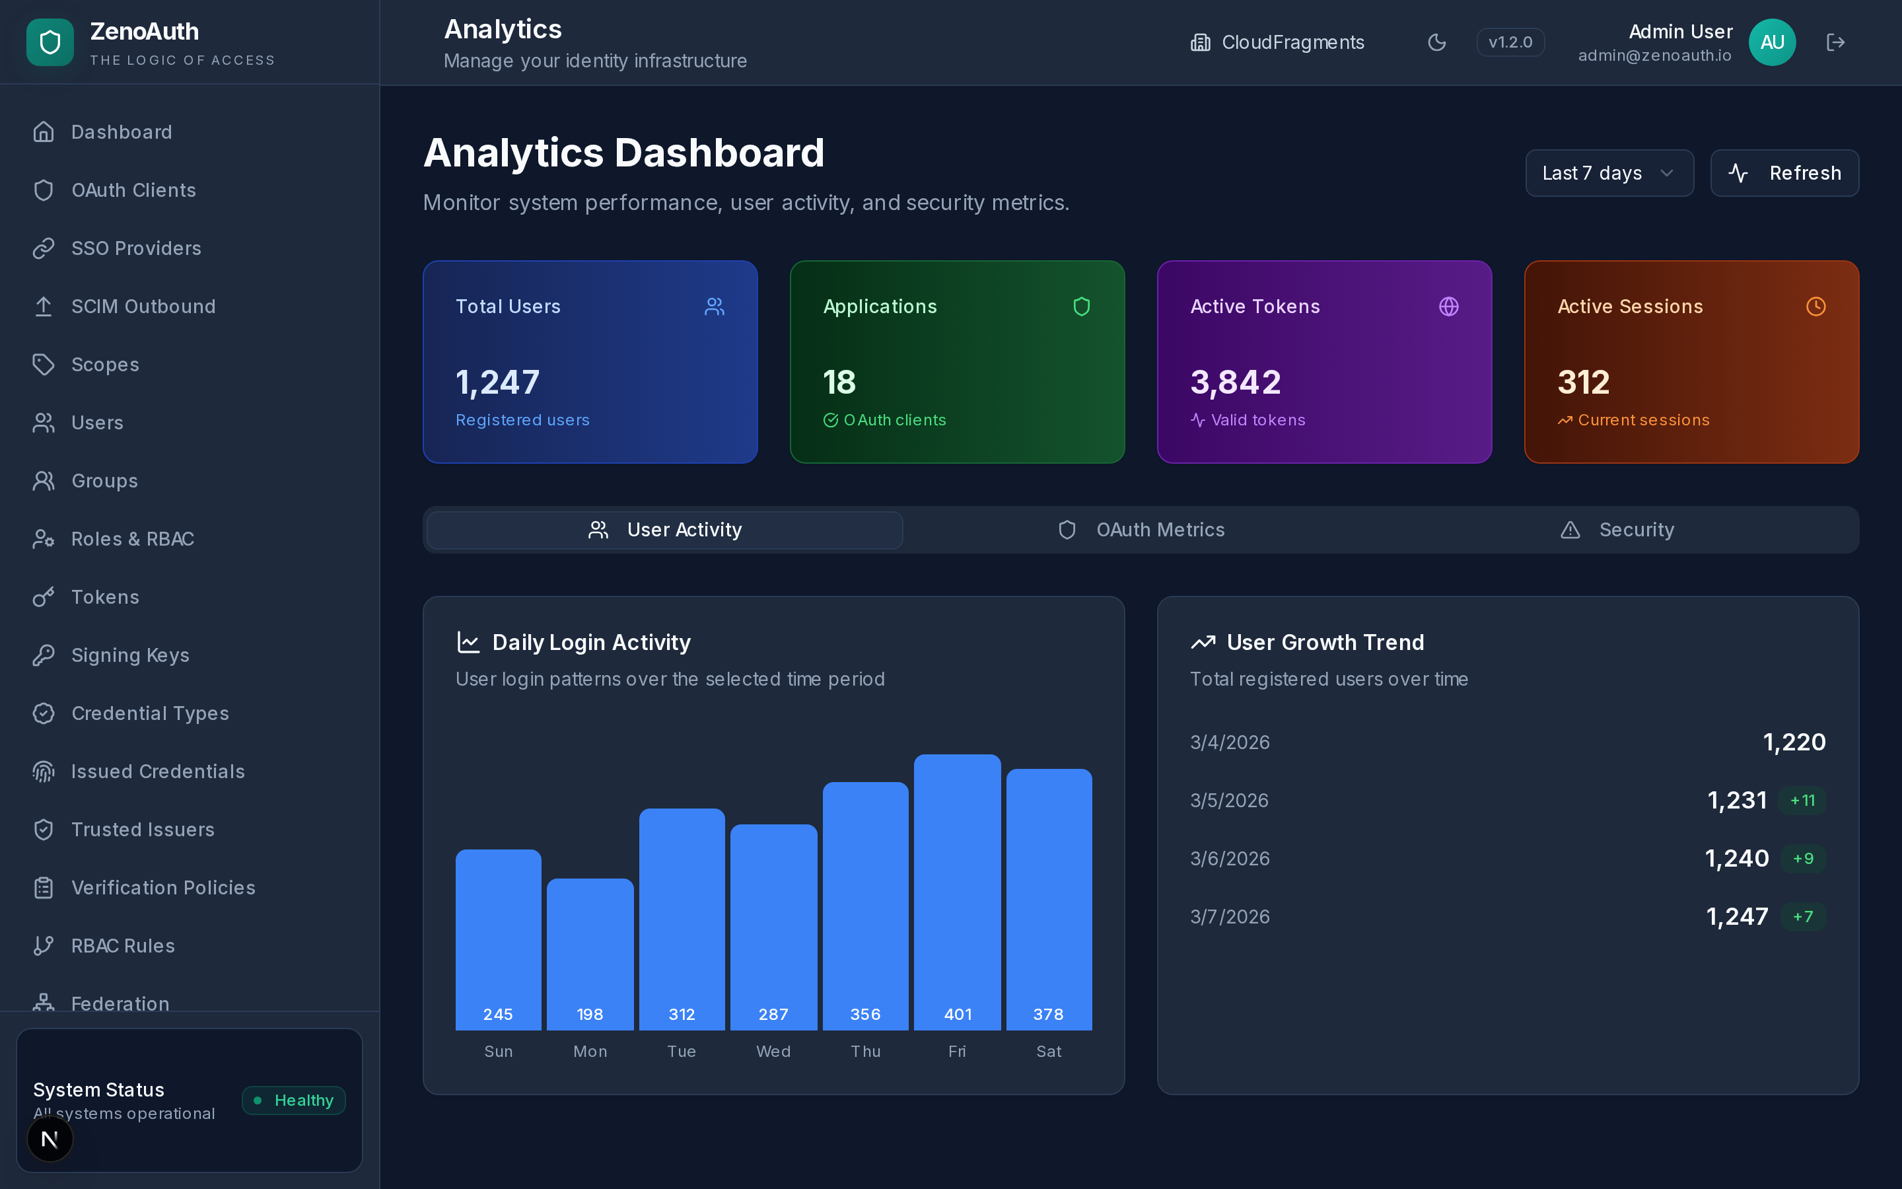Expand the CloudFragments organization selector

1277,42
